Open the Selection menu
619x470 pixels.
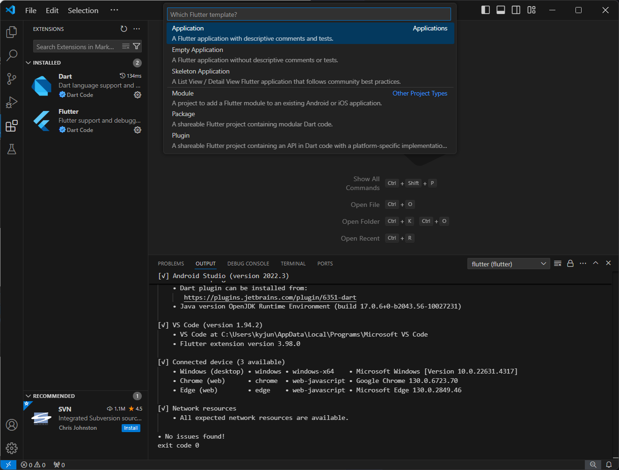click(x=83, y=10)
